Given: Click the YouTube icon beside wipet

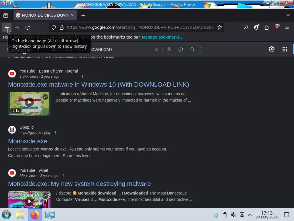Looking at the screenshot, I should point(12,173).
